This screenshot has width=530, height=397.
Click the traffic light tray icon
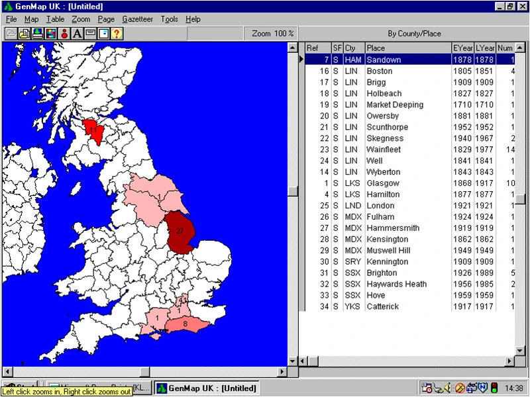click(494, 388)
